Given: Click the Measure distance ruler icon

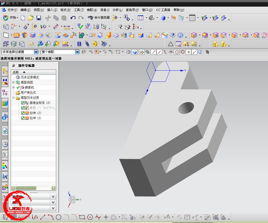Looking at the screenshot, I should (x=67, y=27).
